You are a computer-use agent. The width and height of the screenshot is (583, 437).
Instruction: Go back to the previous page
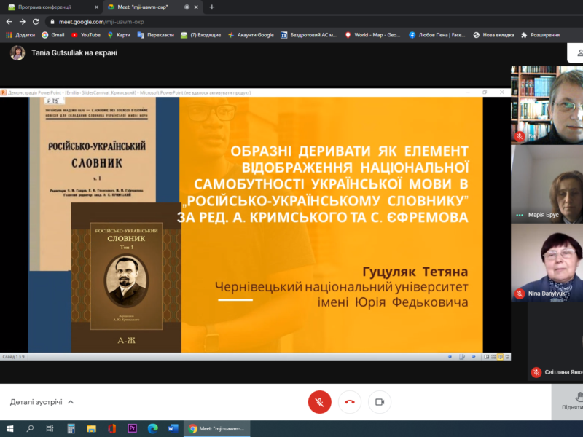[8, 22]
